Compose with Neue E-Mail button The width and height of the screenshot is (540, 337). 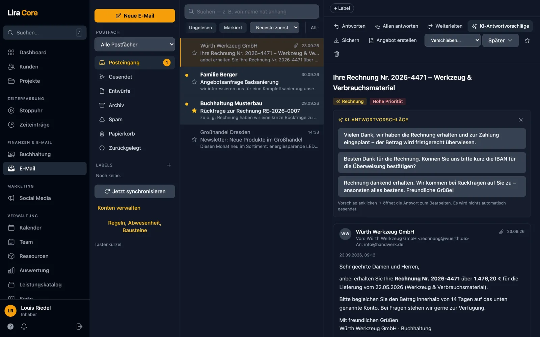[135, 16]
